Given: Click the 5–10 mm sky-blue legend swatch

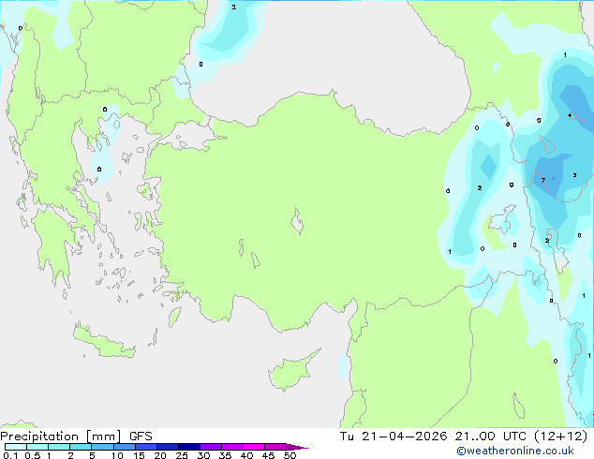Looking at the screenshot, I should 102,447.
